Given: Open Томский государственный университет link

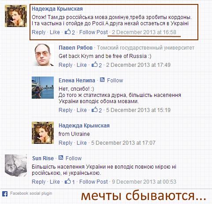Looking at the screenshot, I should coord(145,48).
